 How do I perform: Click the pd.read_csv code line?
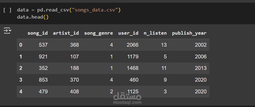69,10
